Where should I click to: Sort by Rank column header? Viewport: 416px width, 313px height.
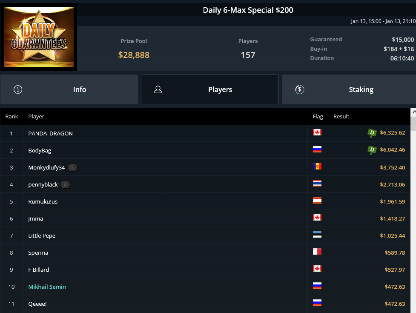coord(11,116)
